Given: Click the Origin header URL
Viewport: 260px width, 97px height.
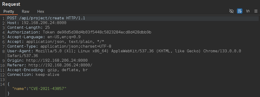Looking at the screenshot, I should [x=57, y=60].
